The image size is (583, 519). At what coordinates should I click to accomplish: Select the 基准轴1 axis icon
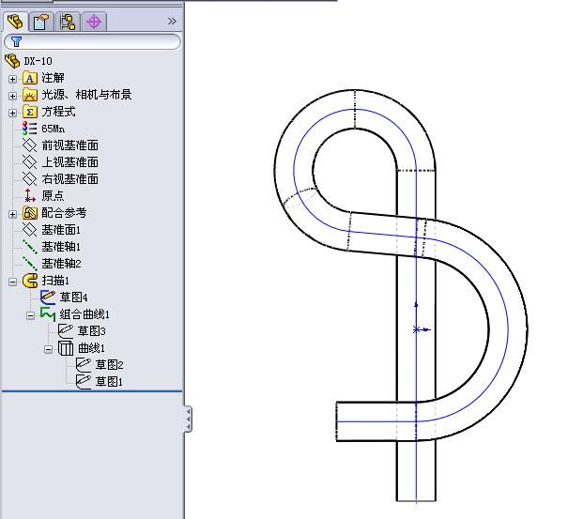[30, 247]
